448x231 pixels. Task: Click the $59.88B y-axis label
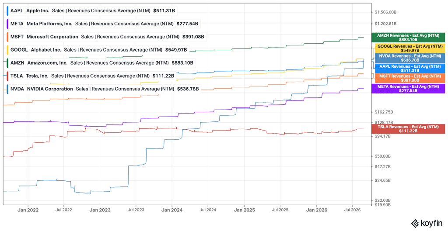tap(382, 156)
